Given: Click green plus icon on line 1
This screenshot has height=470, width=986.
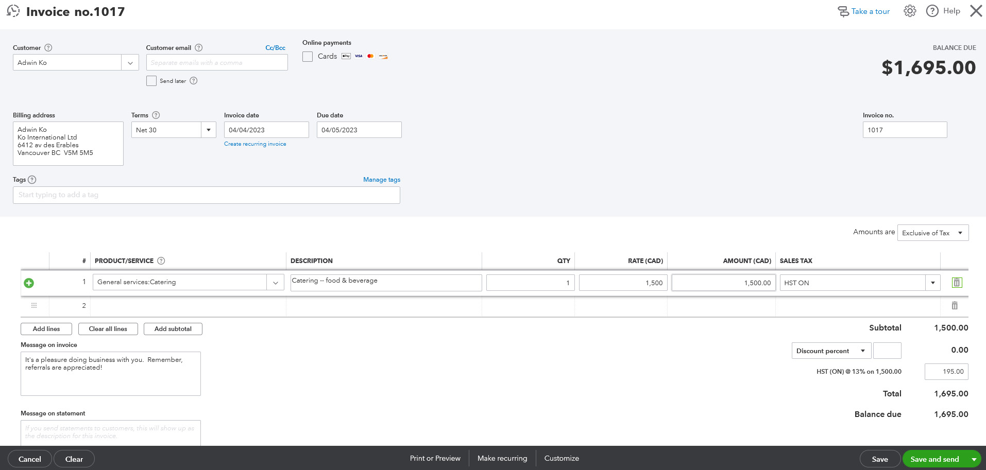Looking at the screenshot, I should pyautogui.click(x=29, y=283).
